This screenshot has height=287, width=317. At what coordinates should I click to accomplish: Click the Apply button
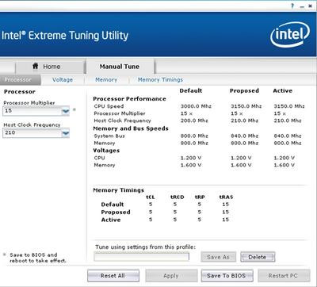click(171, 276)
